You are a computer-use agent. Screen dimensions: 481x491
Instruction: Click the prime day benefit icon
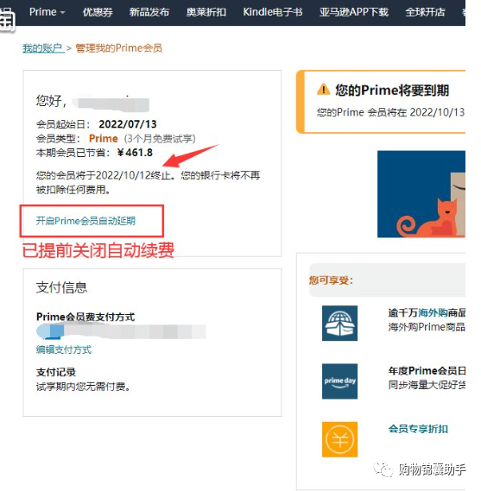pos(339,381)
